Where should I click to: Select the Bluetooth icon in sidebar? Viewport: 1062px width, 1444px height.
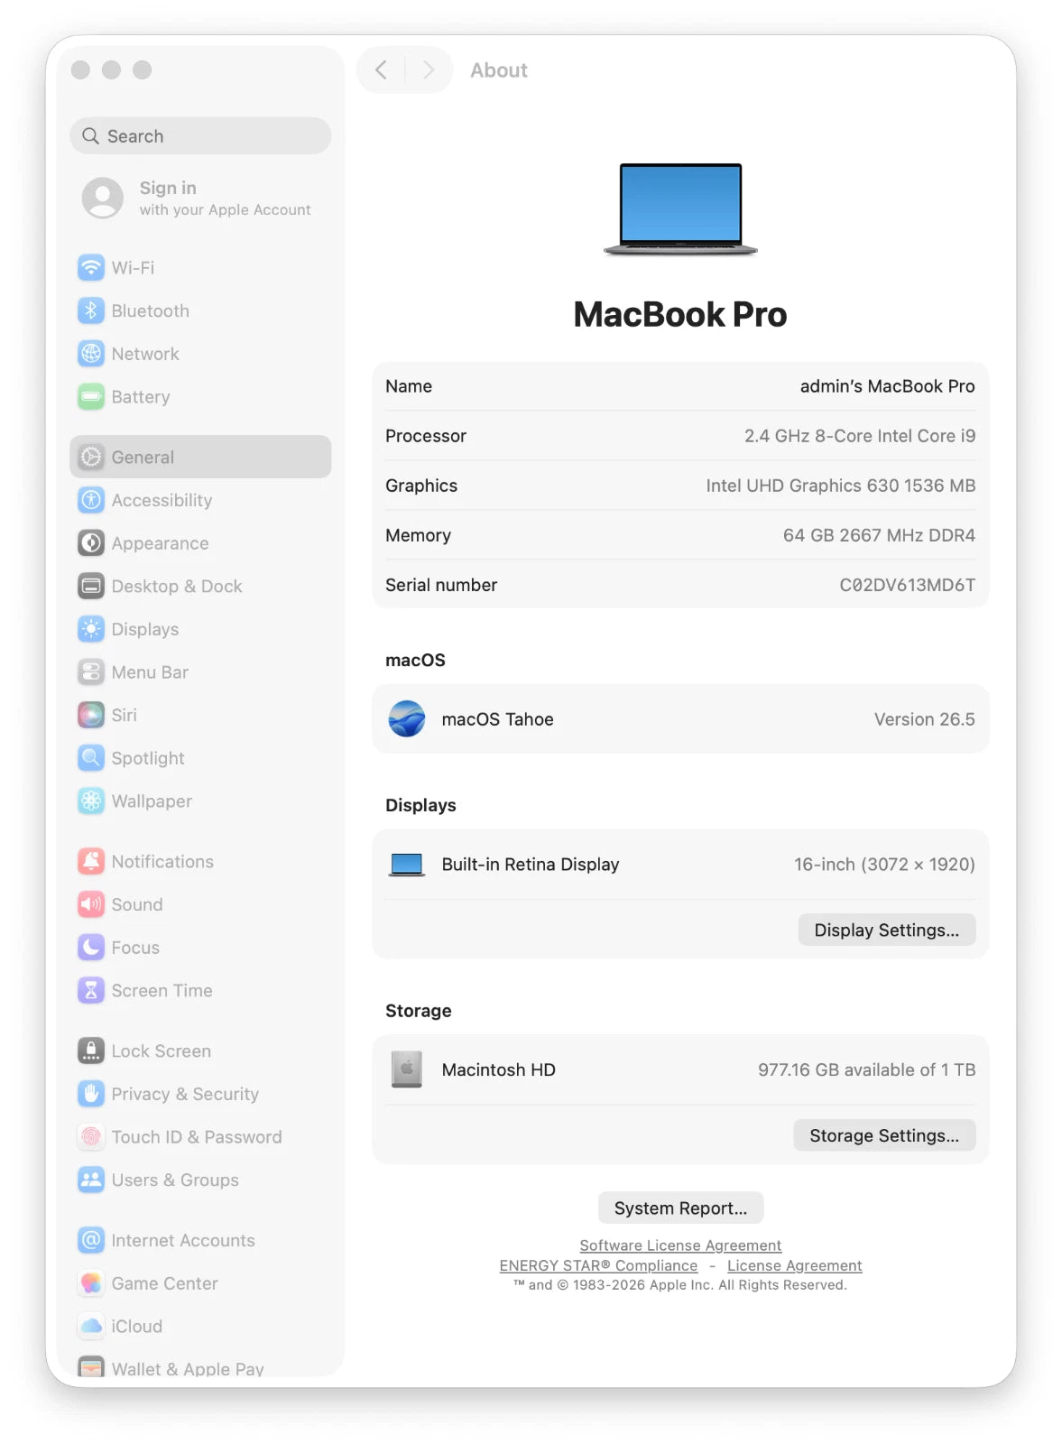(91, 310)
